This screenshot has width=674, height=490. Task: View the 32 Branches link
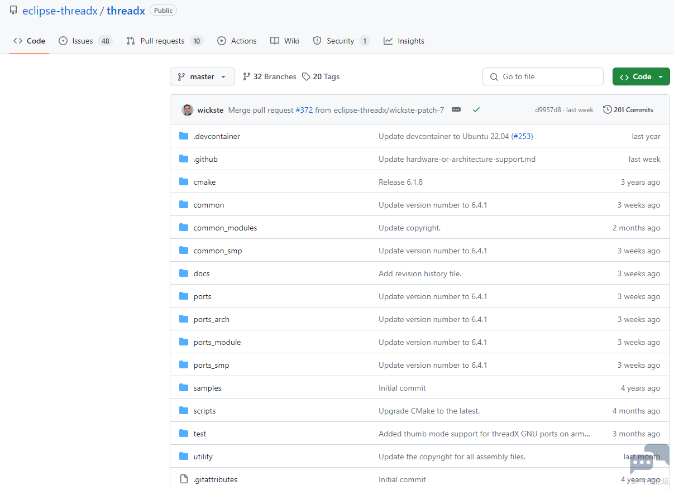270,77
